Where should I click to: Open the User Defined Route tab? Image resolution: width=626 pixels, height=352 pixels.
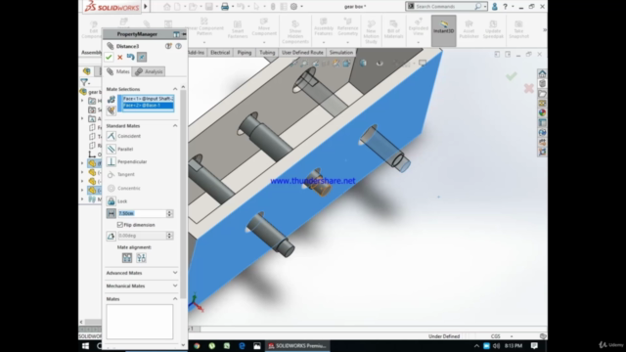tap(302, 52)
